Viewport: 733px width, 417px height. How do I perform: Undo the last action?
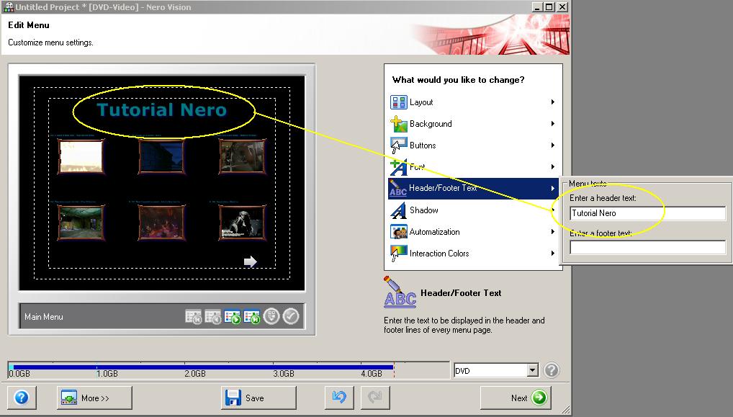pyautogui.click(x=339, y=398)
